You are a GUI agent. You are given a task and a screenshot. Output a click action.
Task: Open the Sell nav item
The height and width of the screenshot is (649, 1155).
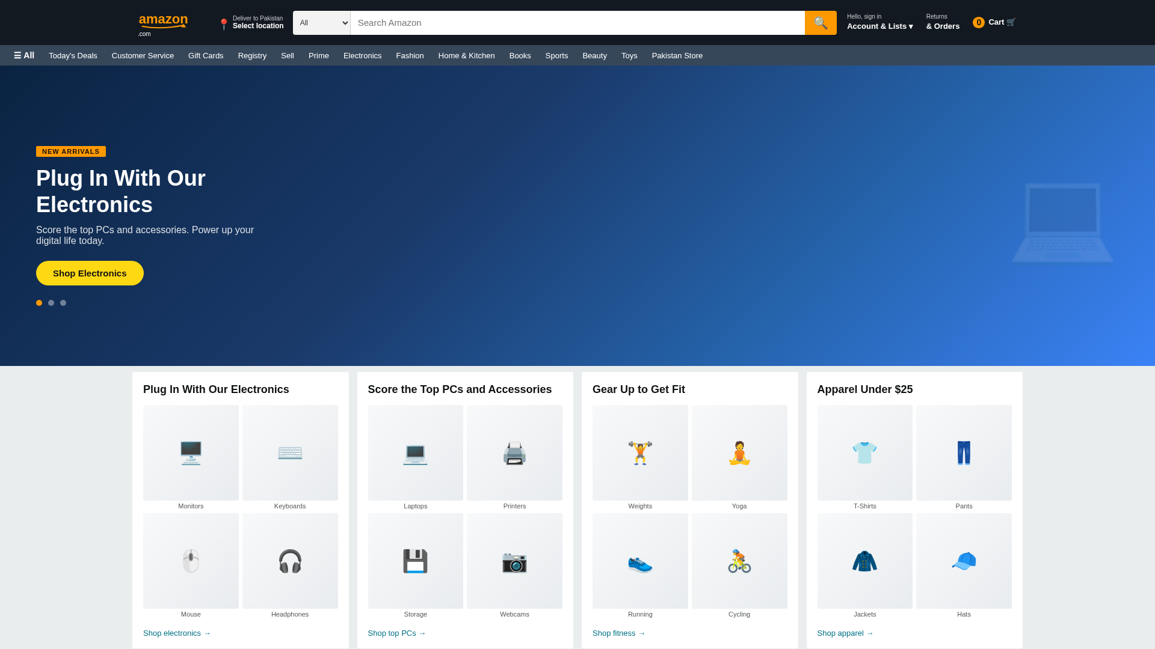pyautogui.click(x=288, y=55)
